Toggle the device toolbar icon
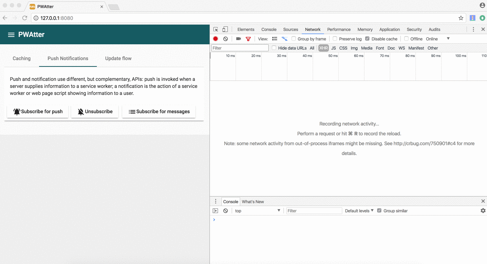 click(x=225, y=29)
